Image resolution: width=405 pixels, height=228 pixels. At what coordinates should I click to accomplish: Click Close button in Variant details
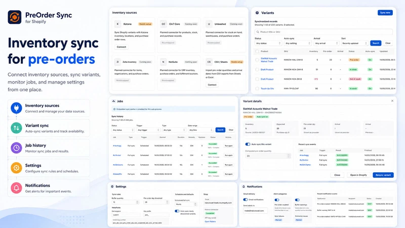point(337,175)
